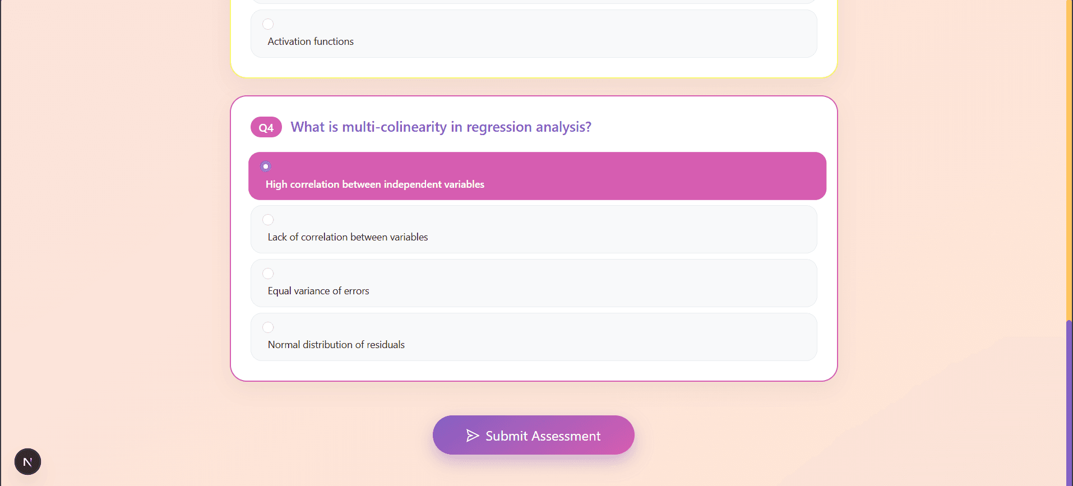Deselect High correlation between independent variables
1073x486 pixels.
tap(265, 166)
